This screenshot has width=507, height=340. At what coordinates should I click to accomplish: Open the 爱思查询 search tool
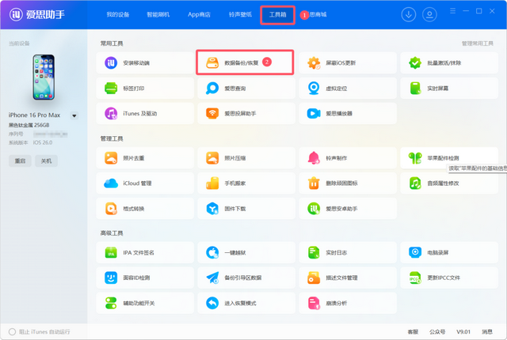click(246, 88)
